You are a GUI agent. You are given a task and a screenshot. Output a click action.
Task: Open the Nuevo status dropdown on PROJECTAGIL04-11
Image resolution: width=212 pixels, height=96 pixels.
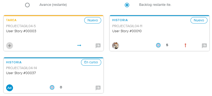click(x=199, y=20)
